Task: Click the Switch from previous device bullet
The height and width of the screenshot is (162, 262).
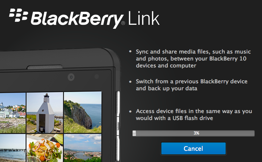Action: [192, 85]
